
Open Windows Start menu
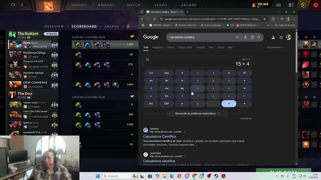[98, 176]
